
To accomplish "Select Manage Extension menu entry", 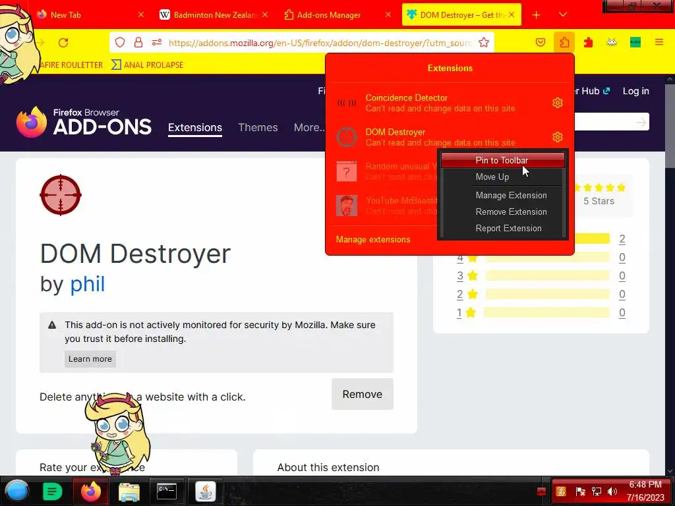I will (502, 195).
